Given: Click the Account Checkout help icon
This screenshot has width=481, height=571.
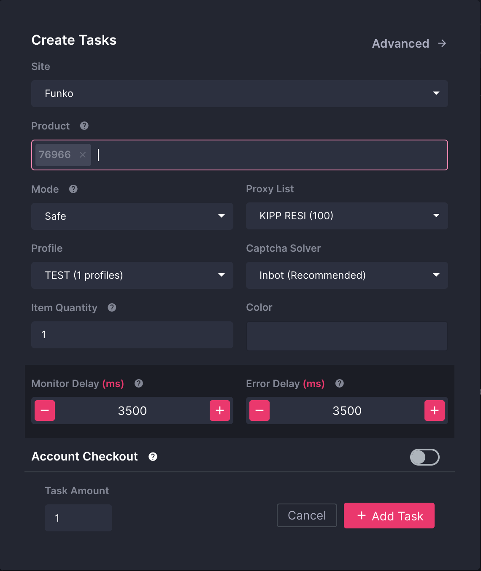Looking at the screenshot, I should click(x=153, y=457).
